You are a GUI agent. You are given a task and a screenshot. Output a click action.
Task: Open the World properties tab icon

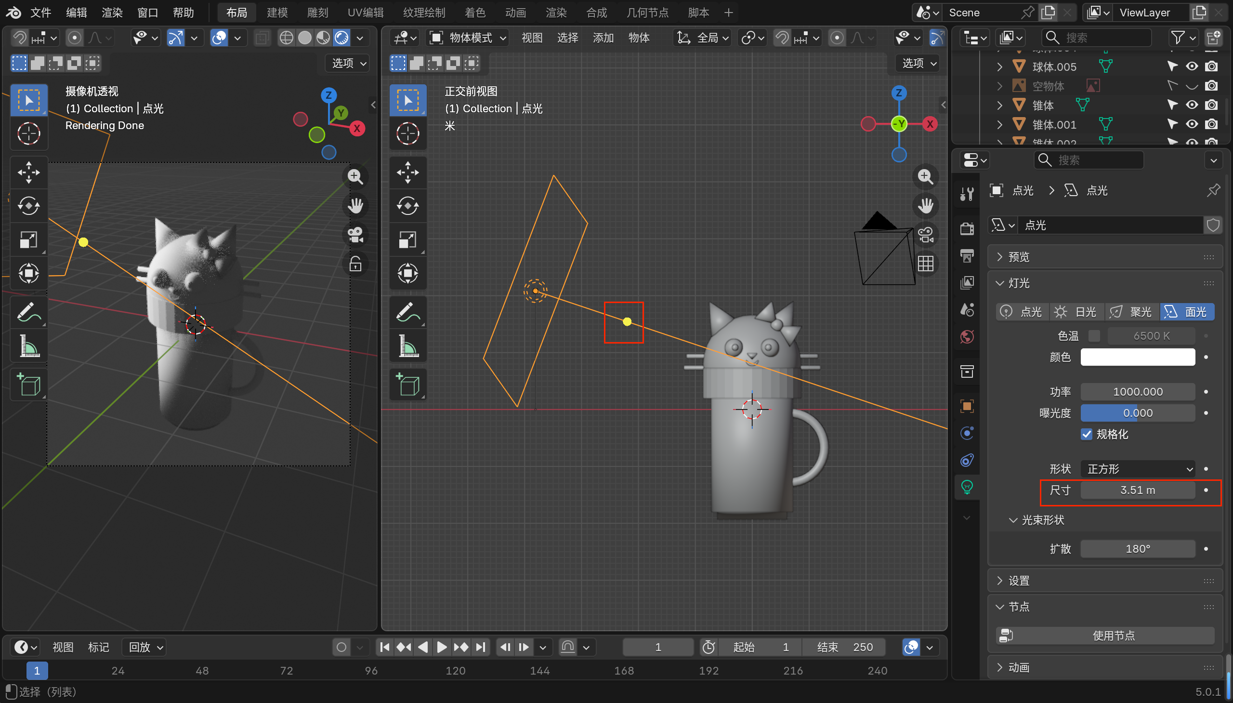tap(967, 336)
